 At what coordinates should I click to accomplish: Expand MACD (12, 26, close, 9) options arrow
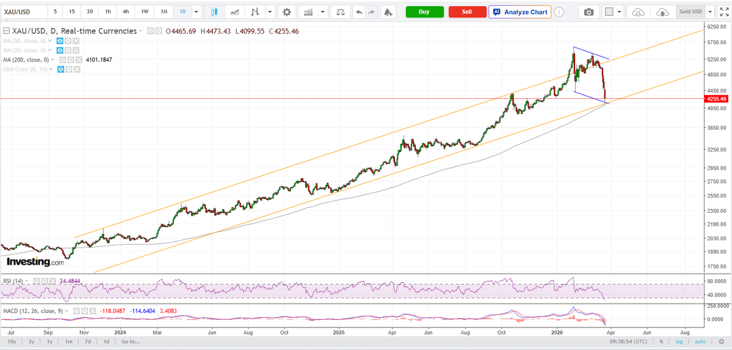pyautogui.click(x=66, y=311)
